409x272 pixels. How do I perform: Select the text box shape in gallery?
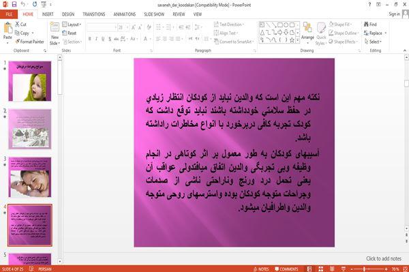(262, 25)
